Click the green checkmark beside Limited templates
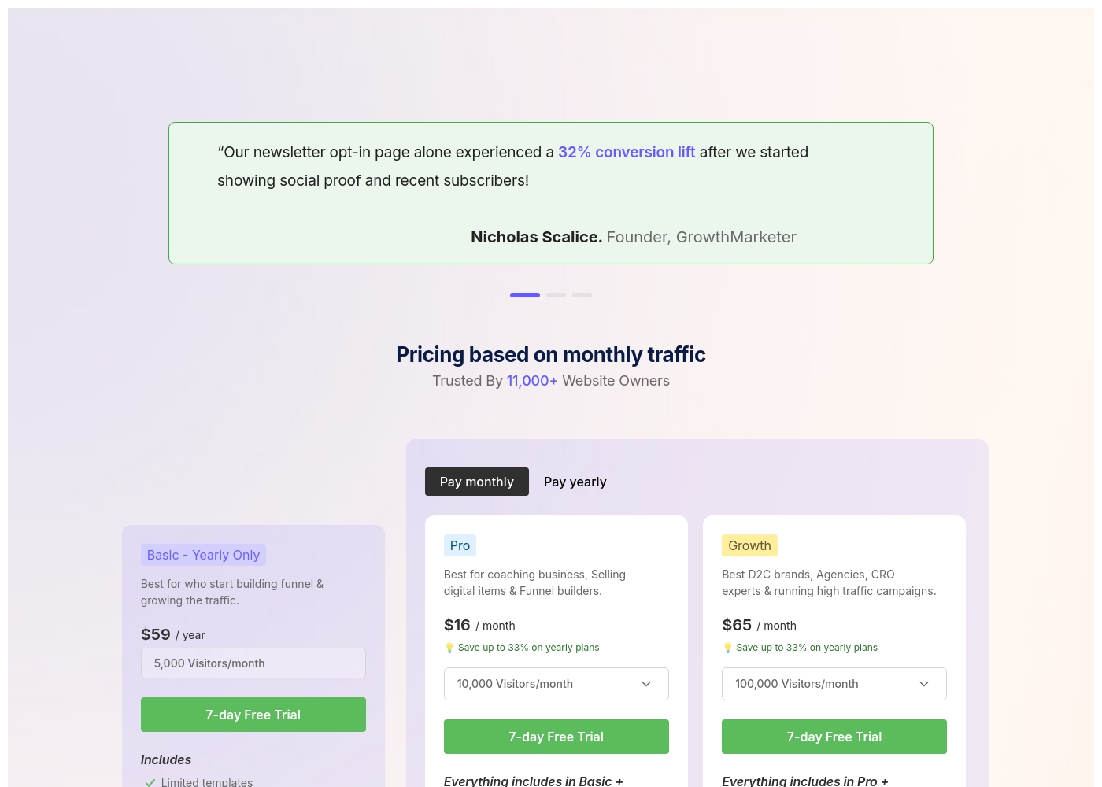 (x=150, y=782)
